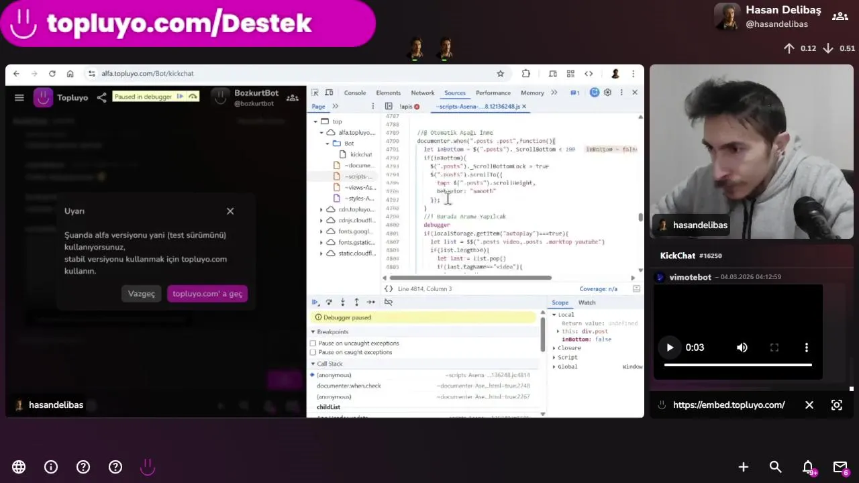Viewport: 859px width, 483px height.
Task: Enable Pause on uncaught exceptions
Action: click(x=313, y=343)
